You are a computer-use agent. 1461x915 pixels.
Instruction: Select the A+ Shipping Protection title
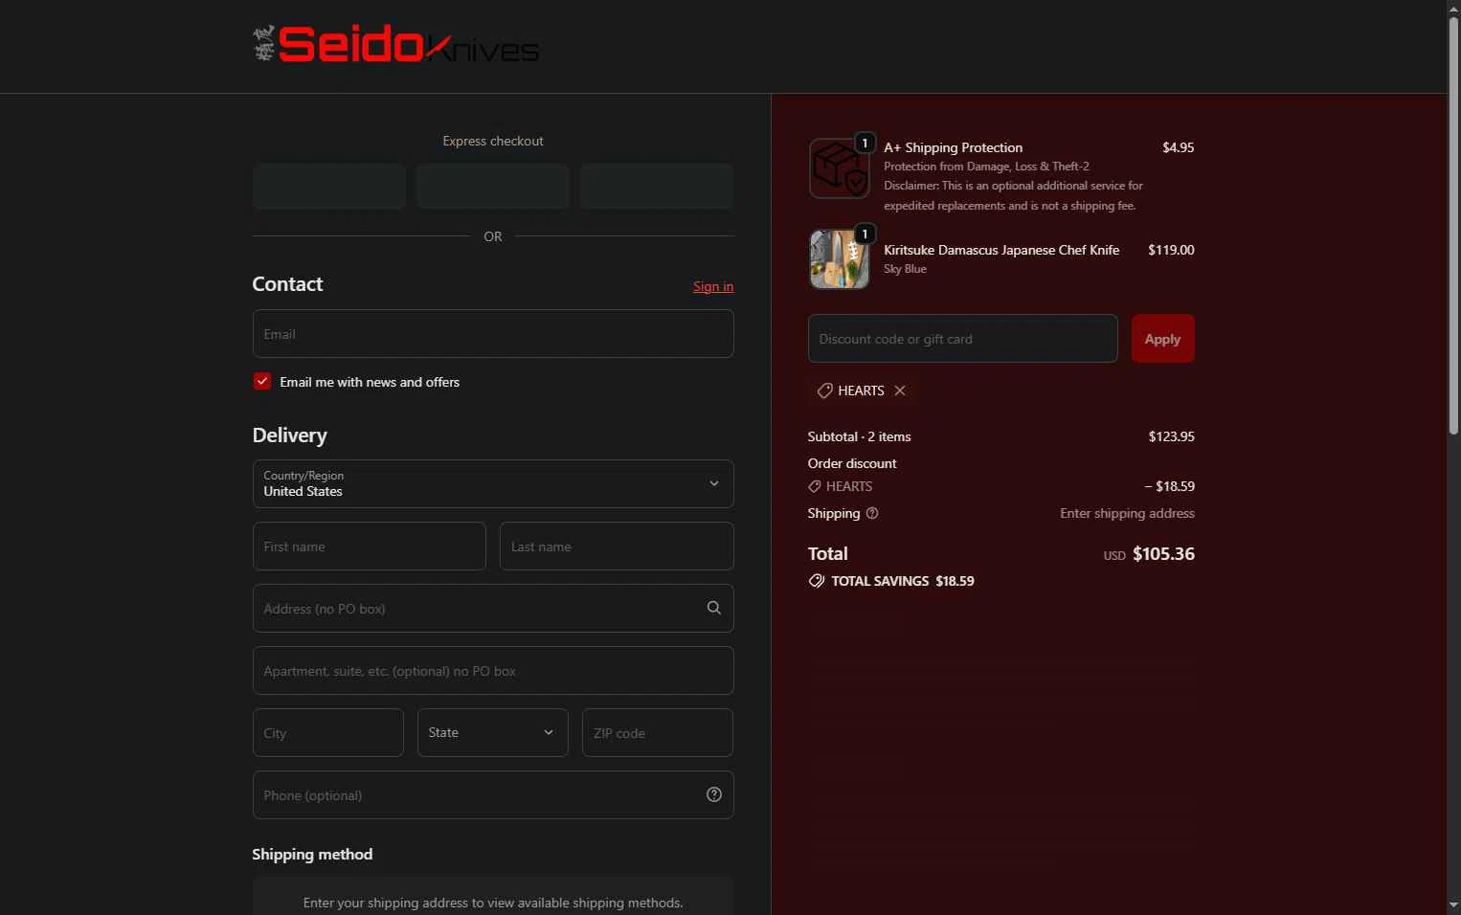954,147
